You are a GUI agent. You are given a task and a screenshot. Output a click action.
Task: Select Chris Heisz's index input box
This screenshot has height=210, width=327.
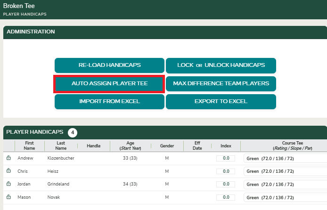(226, 171)
